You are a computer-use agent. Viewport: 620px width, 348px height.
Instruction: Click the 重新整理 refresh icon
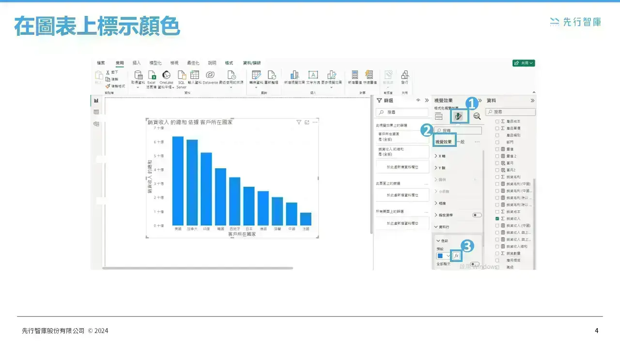(272, 75)
